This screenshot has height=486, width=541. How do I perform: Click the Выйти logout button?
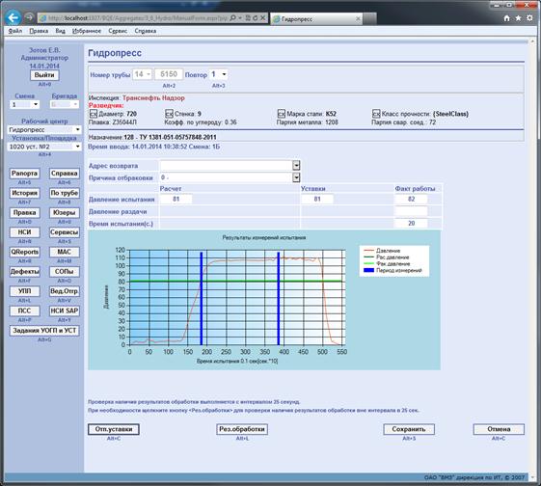tap(44, 75)
